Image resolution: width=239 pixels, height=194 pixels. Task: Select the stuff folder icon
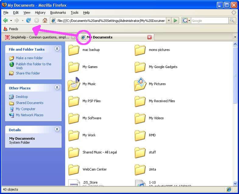[140, 153]
